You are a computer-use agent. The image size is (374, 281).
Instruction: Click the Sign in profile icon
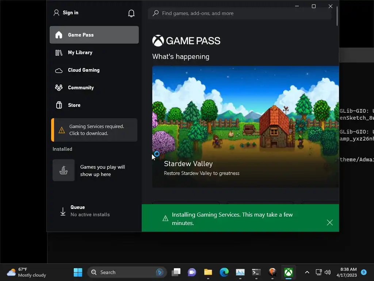pyautogui.click(x=56, y=13)
